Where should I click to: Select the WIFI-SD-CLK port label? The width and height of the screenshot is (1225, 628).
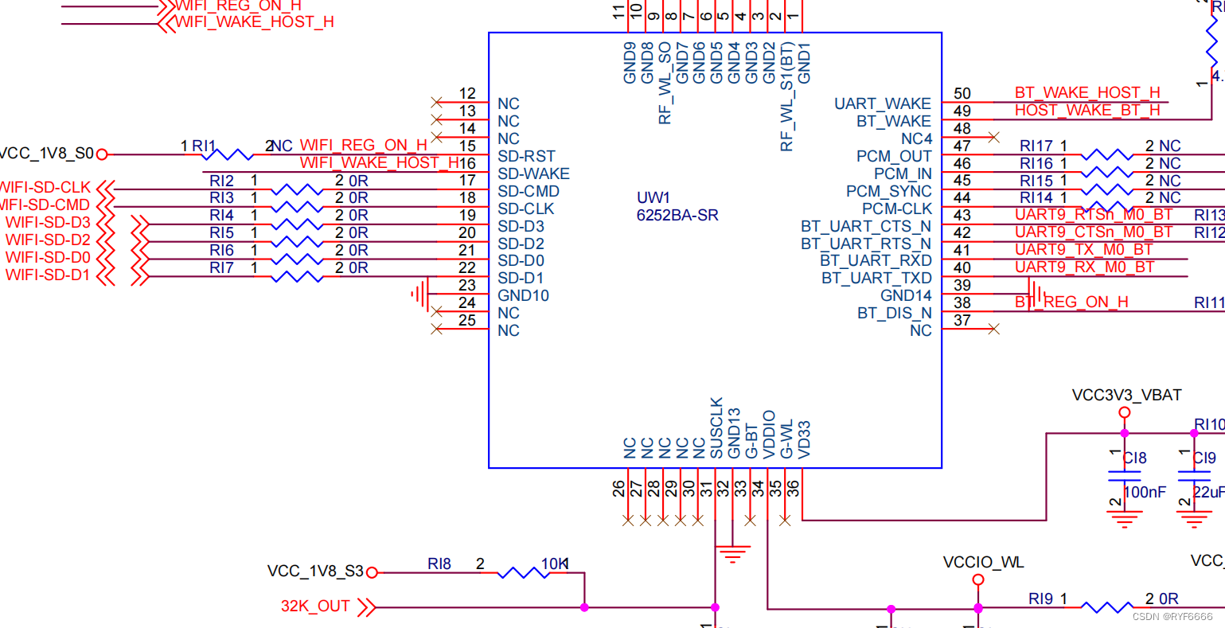pos(45,188)
